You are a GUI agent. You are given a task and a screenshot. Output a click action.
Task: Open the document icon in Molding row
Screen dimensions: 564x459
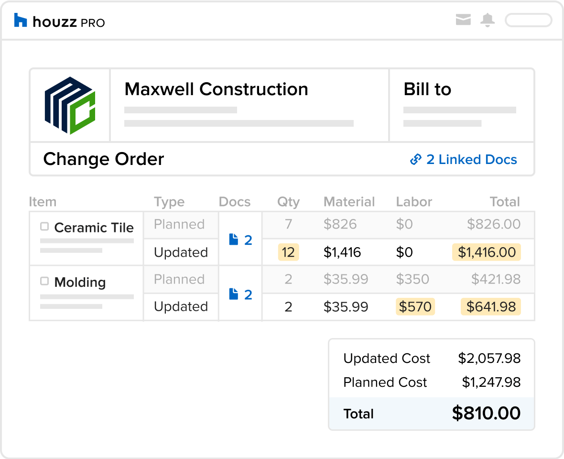234,294
